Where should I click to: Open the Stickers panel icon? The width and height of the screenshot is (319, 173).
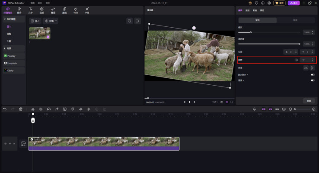41,10
